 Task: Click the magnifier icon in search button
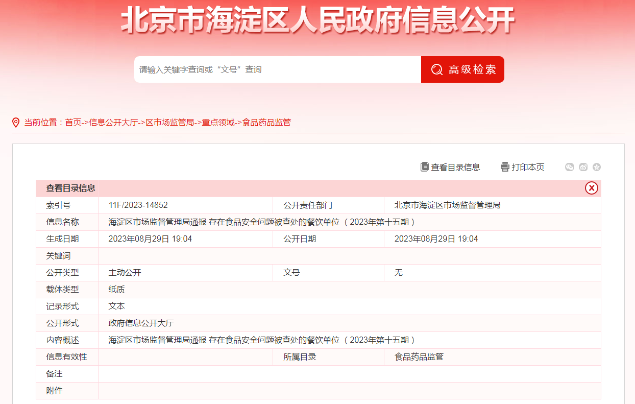click(437, 69)
